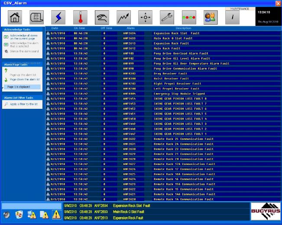Click the bell icon of ANF2612 row

coord(48,48)
